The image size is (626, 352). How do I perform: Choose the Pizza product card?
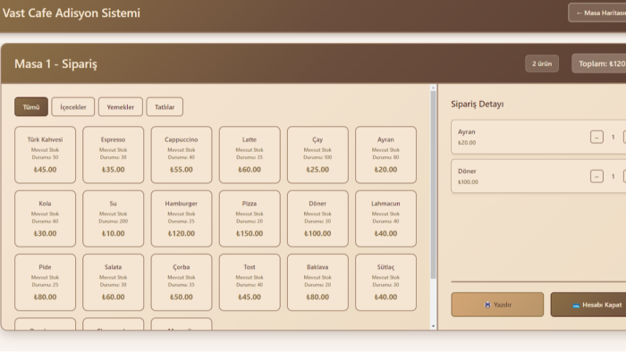coord(250,219)
